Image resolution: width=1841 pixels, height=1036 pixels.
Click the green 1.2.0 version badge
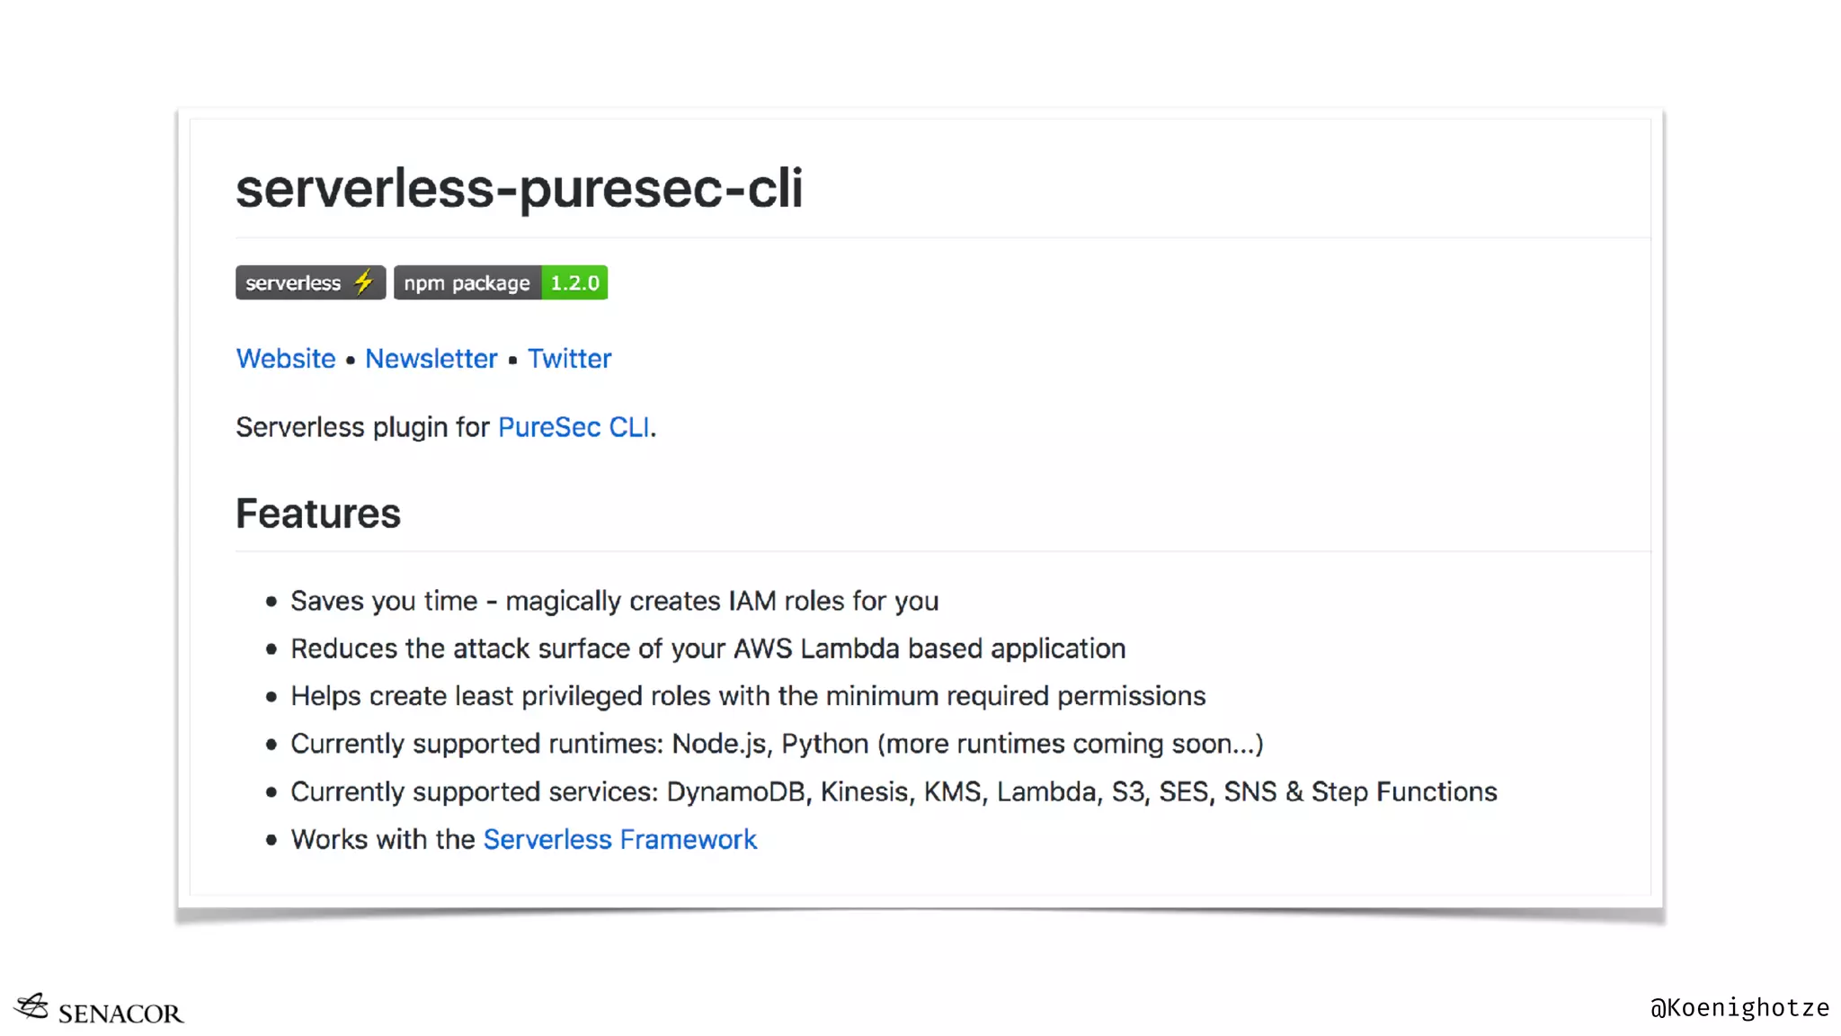tap(574, 282)
